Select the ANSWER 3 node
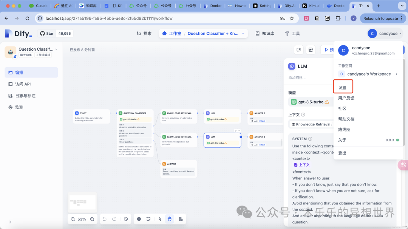 [x=266, y=141]
